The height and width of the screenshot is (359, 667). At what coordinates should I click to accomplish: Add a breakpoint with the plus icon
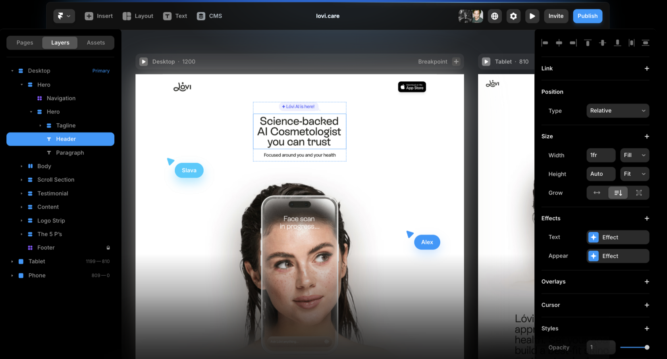456,61
